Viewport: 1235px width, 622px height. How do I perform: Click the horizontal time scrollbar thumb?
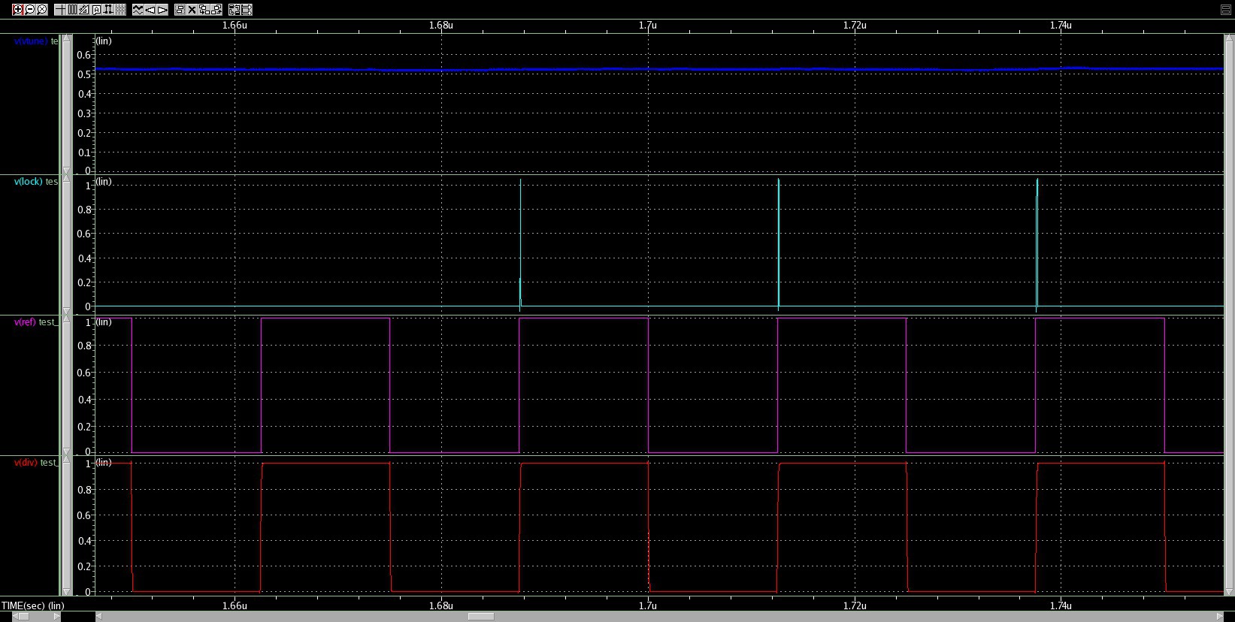point(480,617)
